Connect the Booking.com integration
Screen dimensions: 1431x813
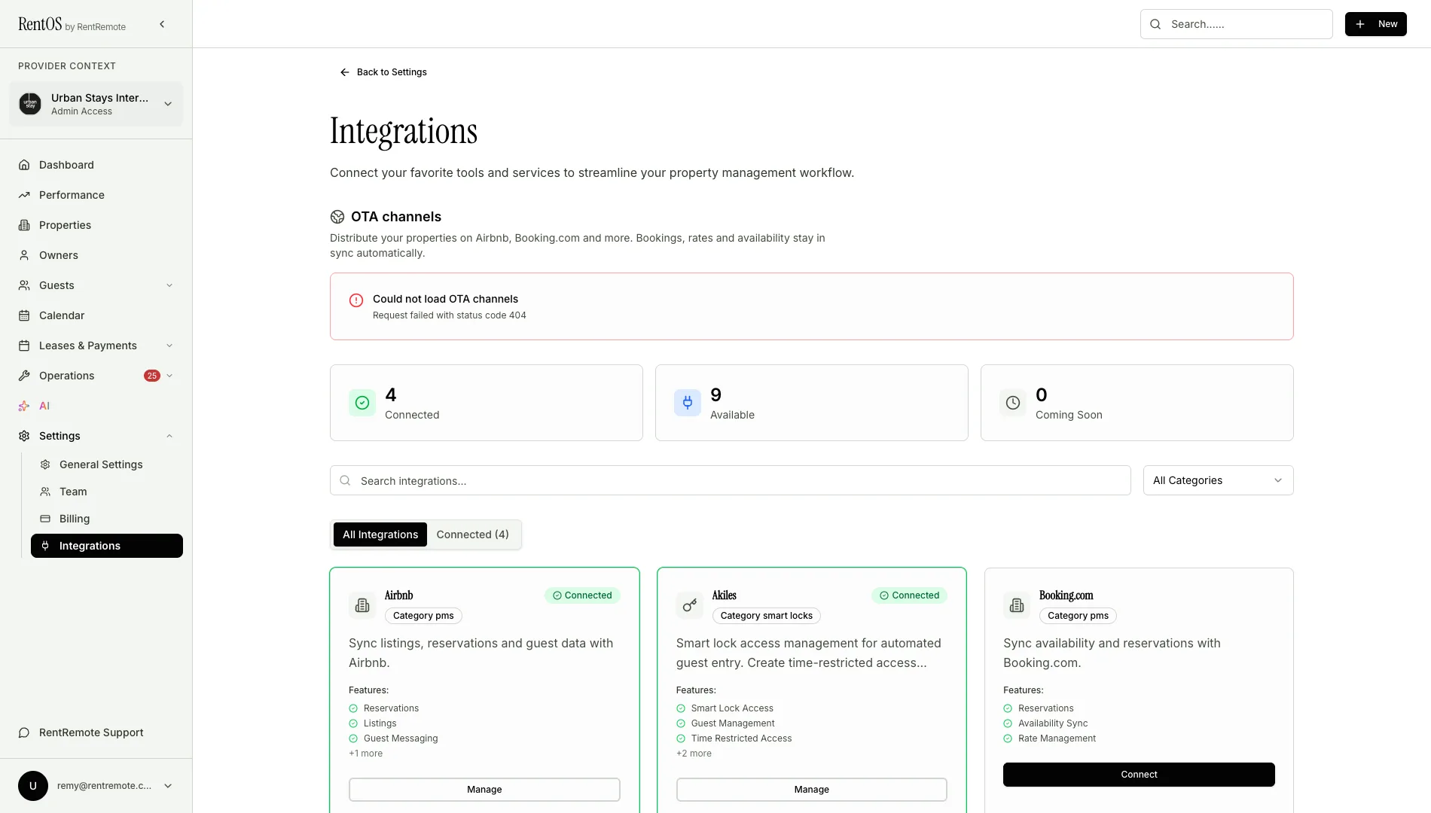pyautogui.click(x=1139, y=775)
